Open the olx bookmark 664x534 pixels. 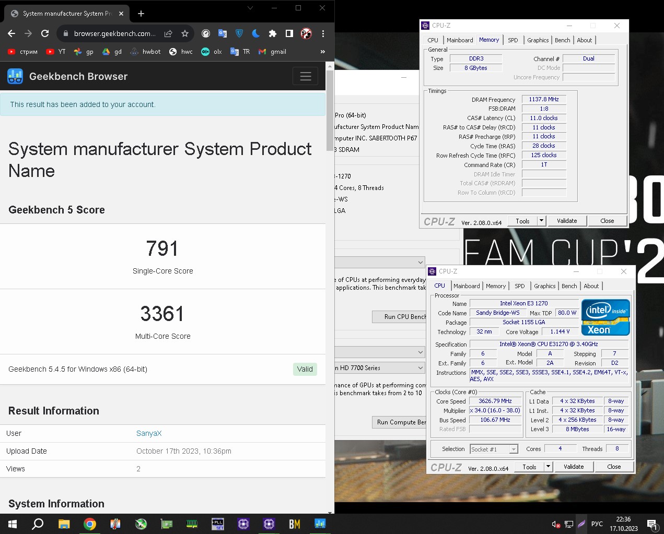point(212,52)
